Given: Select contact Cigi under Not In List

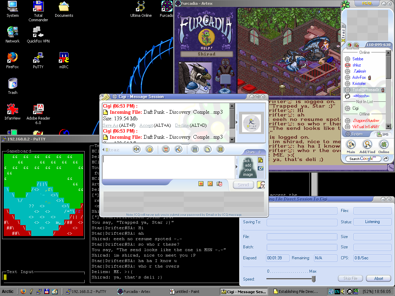Looking at the screenshot, I should coord(356,108).
